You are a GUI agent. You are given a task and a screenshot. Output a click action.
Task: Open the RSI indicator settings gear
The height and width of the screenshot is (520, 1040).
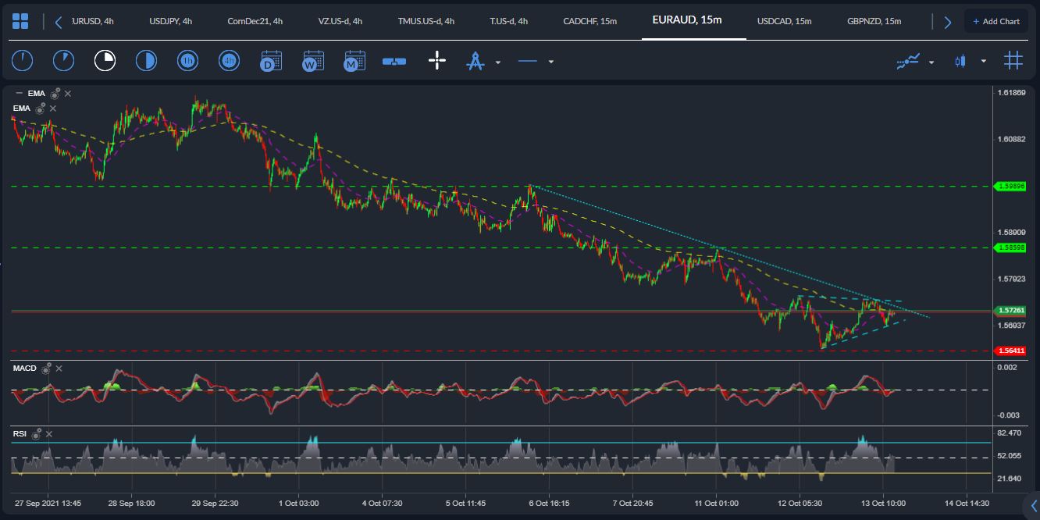click(x=36, y=433)
